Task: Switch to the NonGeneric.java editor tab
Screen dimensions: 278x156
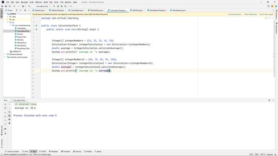Action: click(x=179, y=10)
